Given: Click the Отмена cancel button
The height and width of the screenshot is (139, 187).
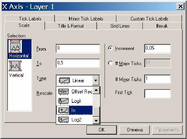Looking at the screenshot, I should [x=135, y=130].
